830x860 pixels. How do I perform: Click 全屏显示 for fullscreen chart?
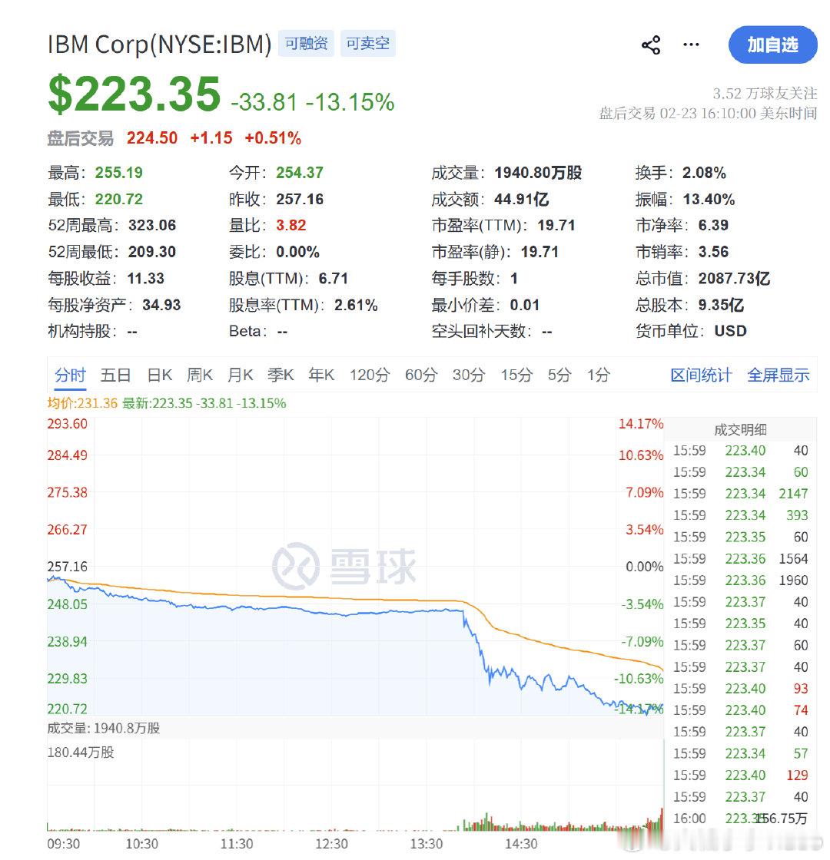point(778,375)
